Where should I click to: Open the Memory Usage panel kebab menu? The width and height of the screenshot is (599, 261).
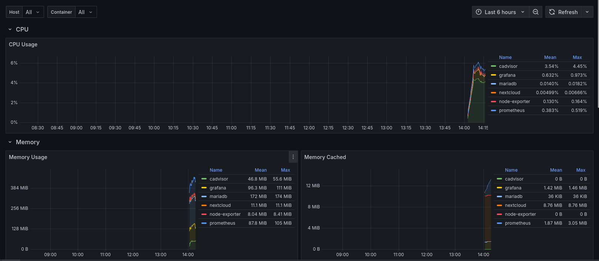(x=293, y=157)
